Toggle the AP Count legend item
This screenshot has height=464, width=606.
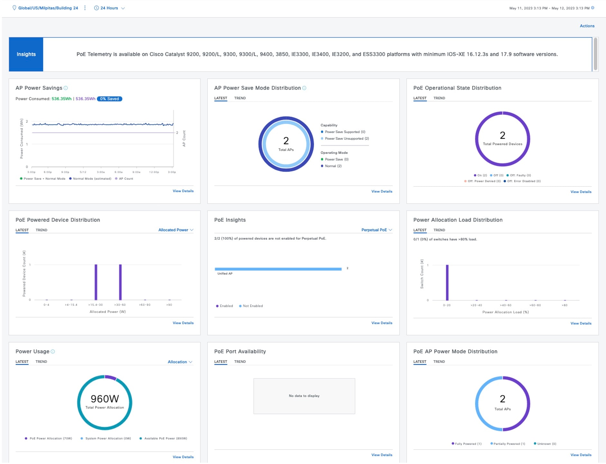tap(124, 179)
